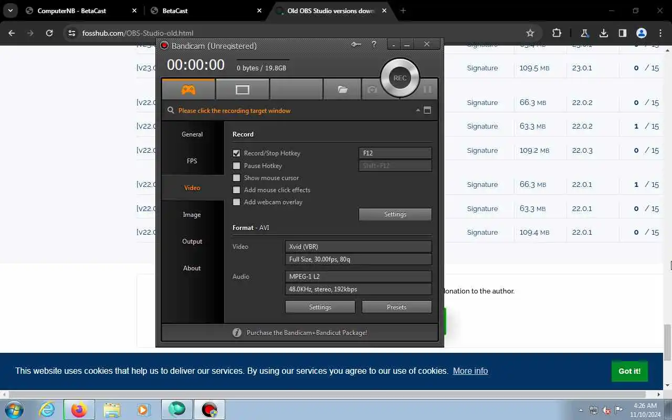
Task: Open the About tab
Action: (x=192, y=268)
